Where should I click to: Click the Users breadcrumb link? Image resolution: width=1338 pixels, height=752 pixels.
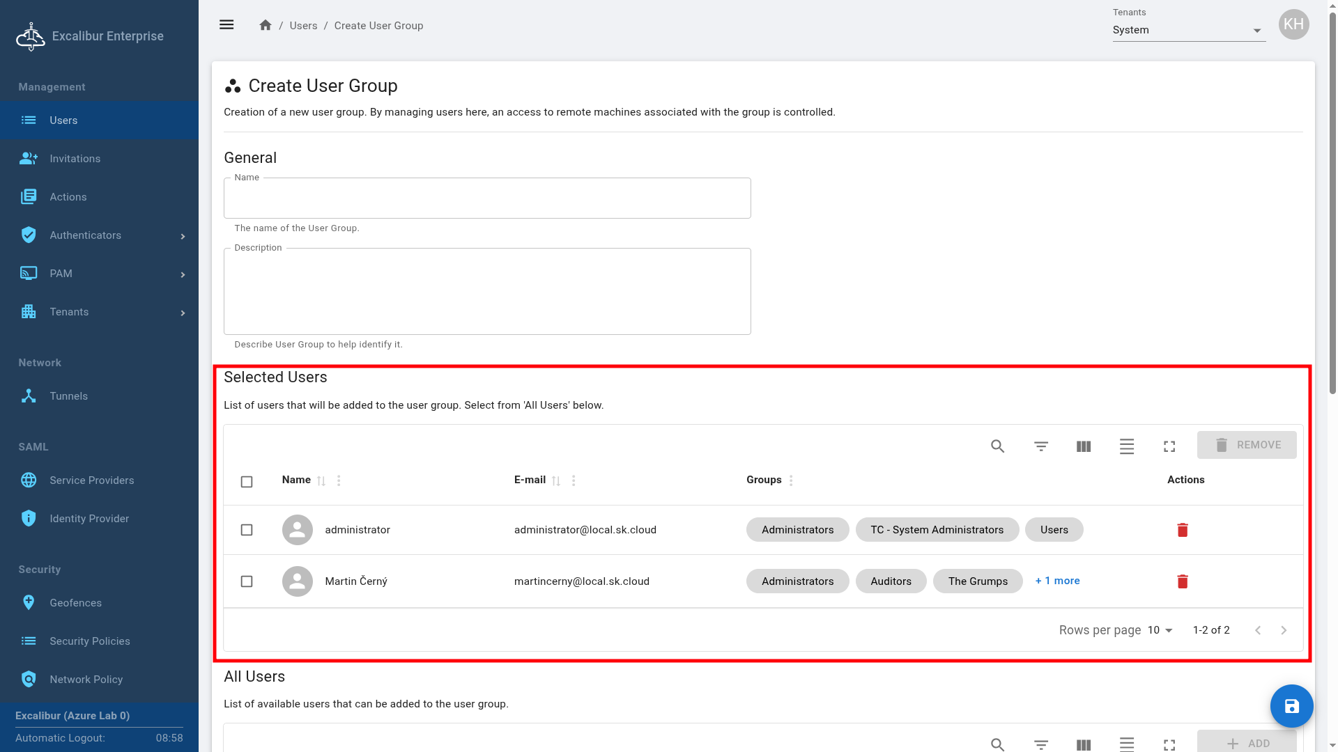pos(303,26)
